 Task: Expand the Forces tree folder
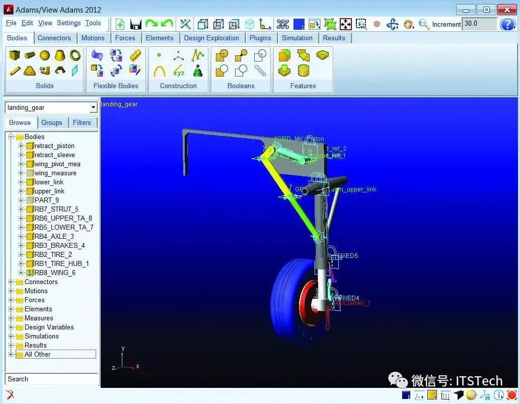pos(11,300)
